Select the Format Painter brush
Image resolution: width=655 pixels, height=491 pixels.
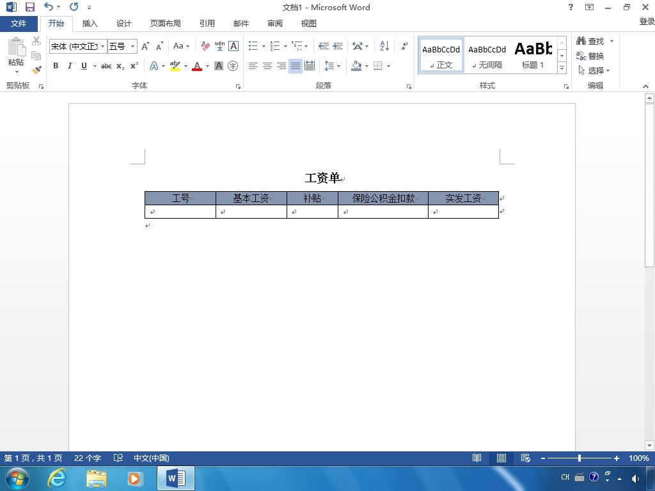pyautogui.click(x=36, y=70)
